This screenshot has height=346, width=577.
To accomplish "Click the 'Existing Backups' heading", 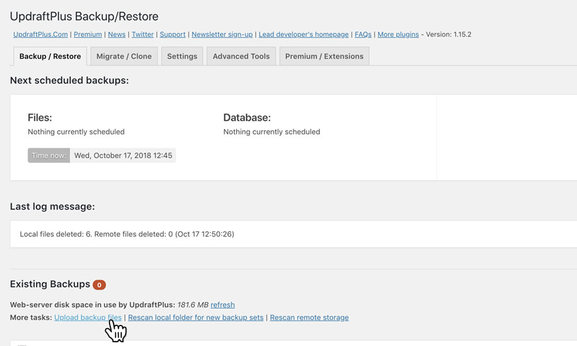I will coord(50,284).
